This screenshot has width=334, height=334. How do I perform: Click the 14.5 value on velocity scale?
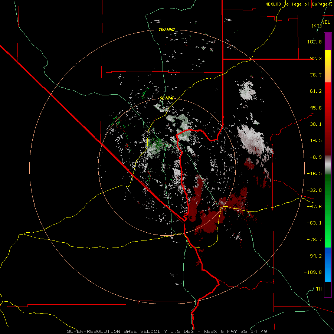point(316,141)
